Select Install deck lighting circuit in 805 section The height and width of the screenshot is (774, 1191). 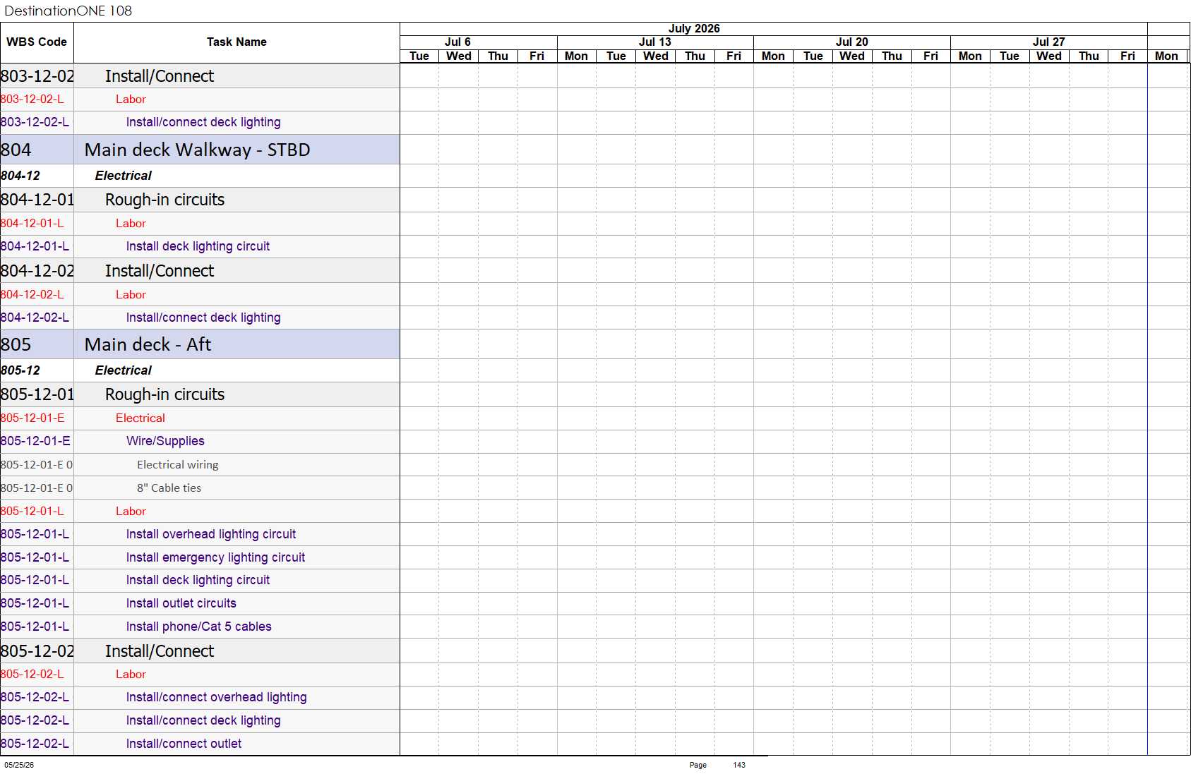tap(198, 580)
